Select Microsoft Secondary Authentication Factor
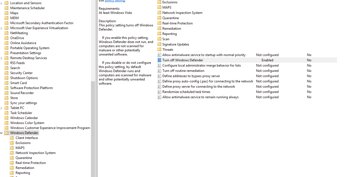Screen dimensions: 352x177 point(42,23)
